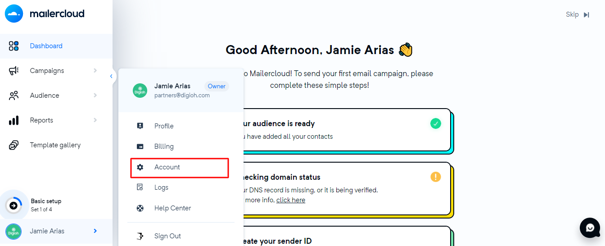This screenshot has width=605, height=246.
Task: Click 'have added all your contacts' text
Action: pos(290,137)
